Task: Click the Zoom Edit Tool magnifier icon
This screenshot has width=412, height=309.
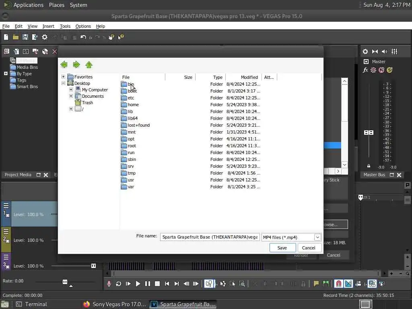Action: click(242, 284)
